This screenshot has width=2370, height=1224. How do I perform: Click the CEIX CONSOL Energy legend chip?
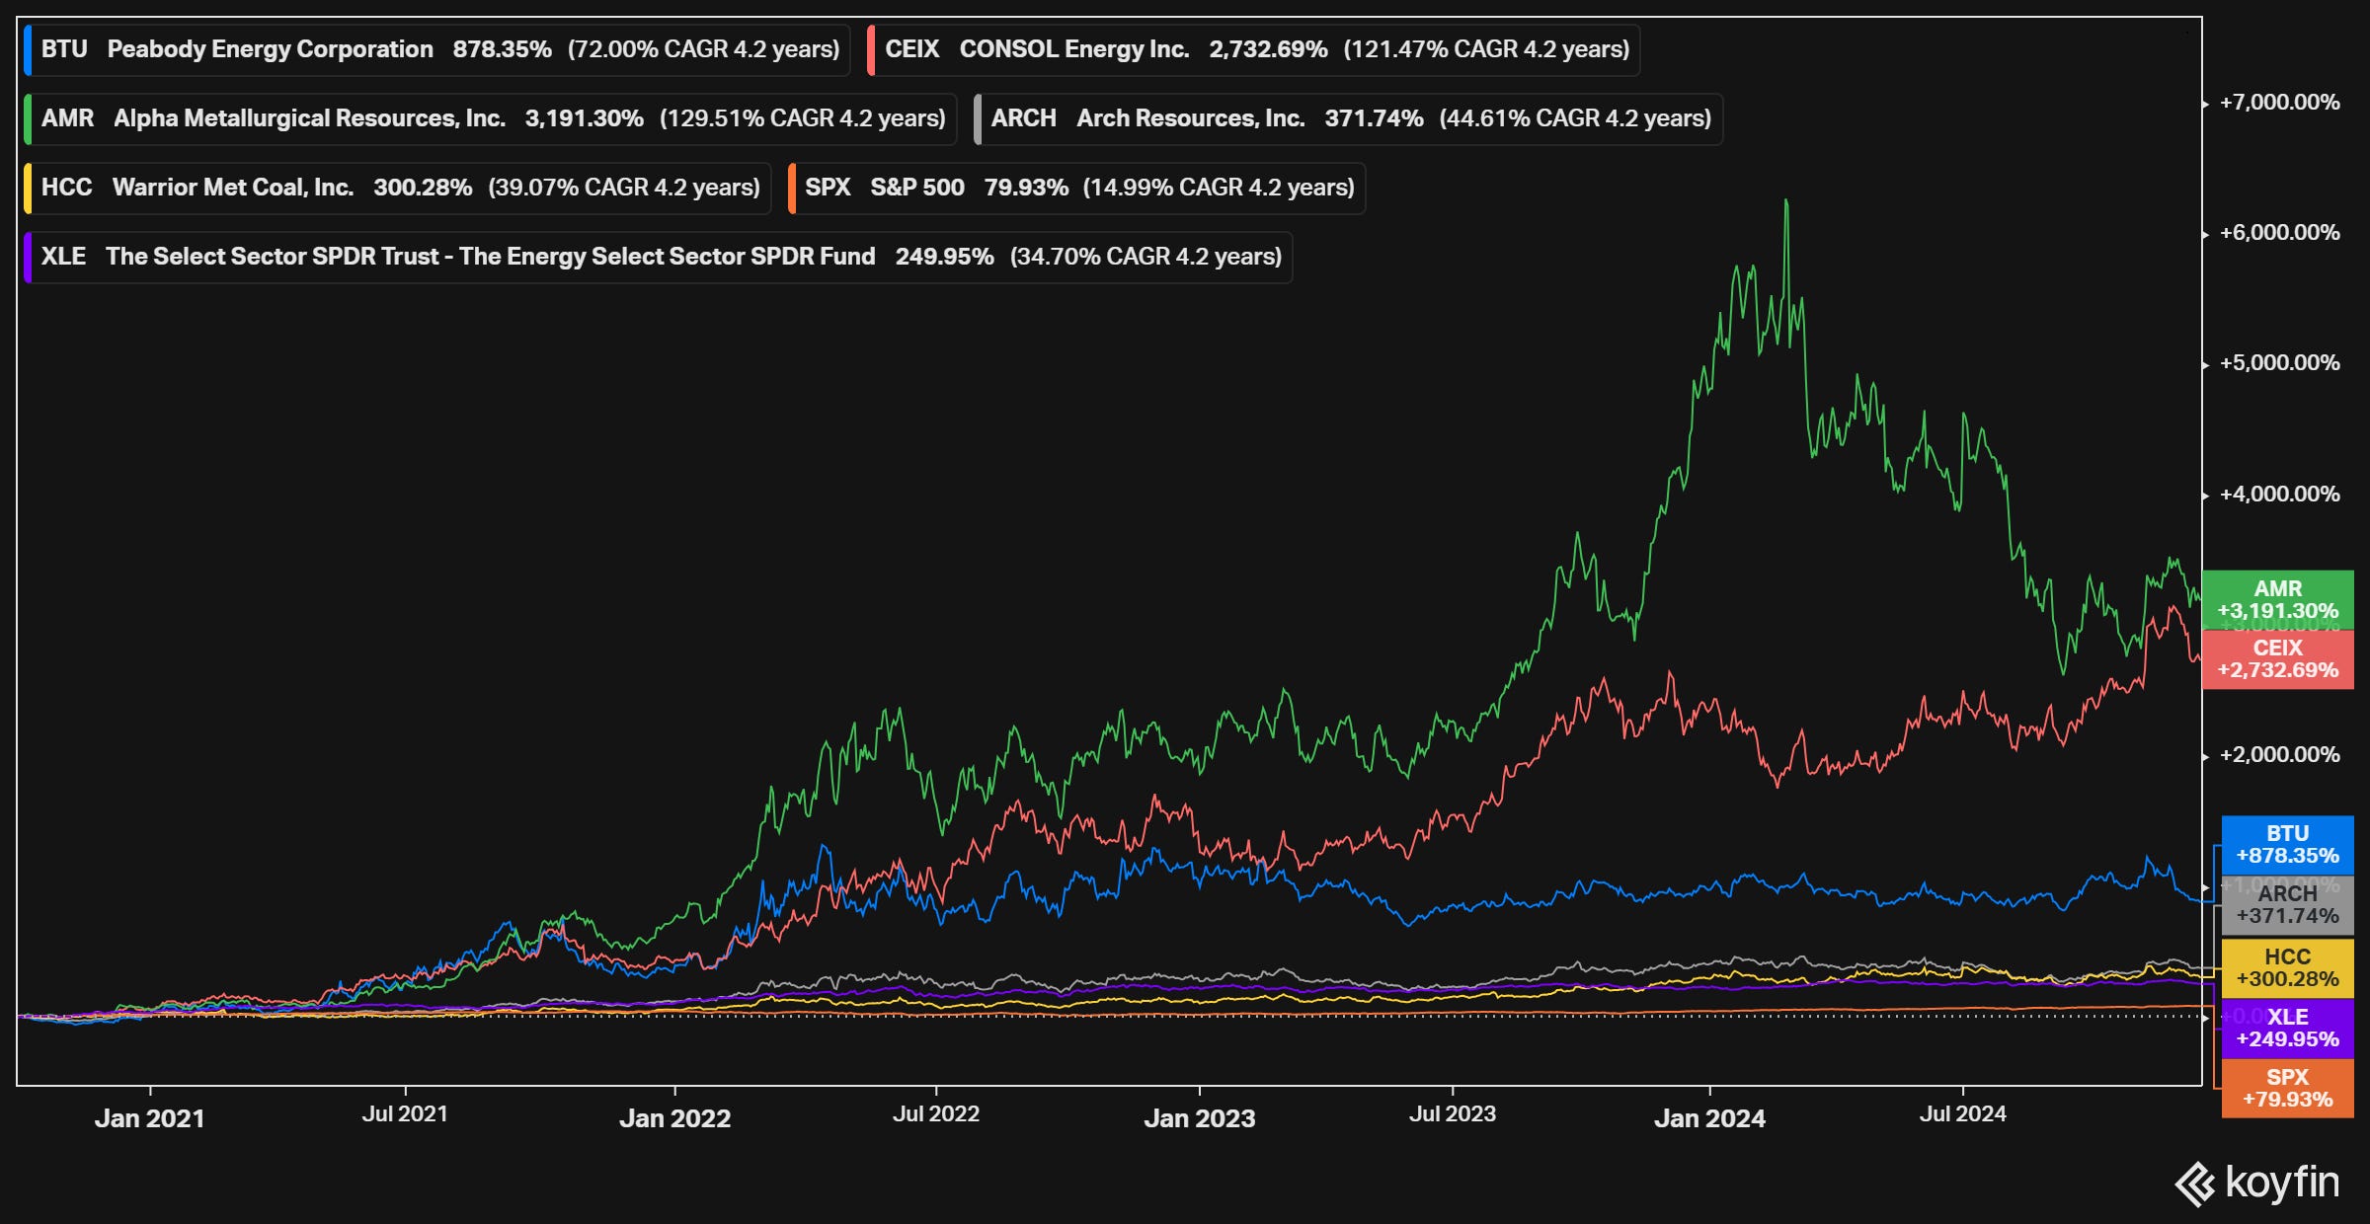pyautogui.click(x=1253, y=49)
